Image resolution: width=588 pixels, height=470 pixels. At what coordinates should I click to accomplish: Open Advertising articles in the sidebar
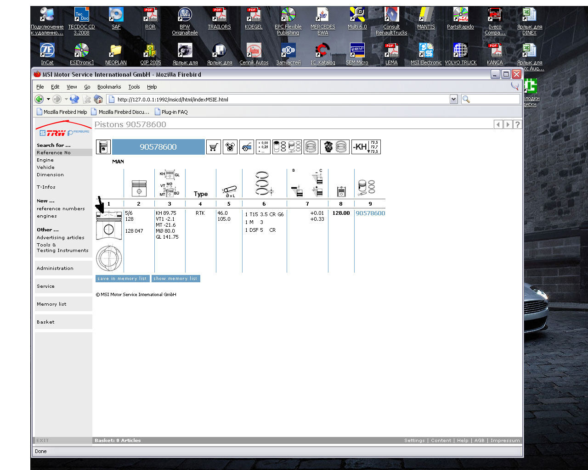(x=60, y=238)
